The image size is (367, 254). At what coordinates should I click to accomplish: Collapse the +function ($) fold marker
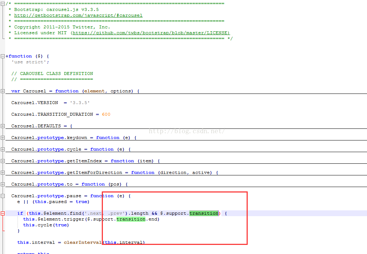click(3, 56)
